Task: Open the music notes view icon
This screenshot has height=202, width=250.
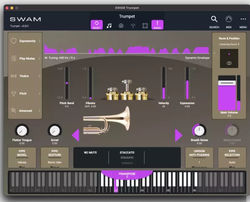Action: [109, 26]
